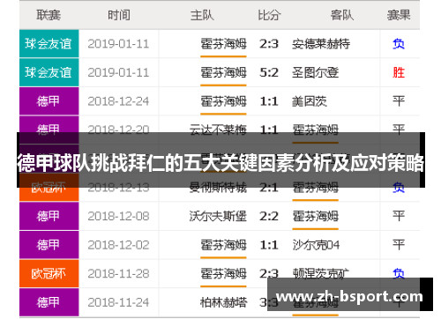Click the 客队 column header

pyautogui.click(x=342, y=15)
